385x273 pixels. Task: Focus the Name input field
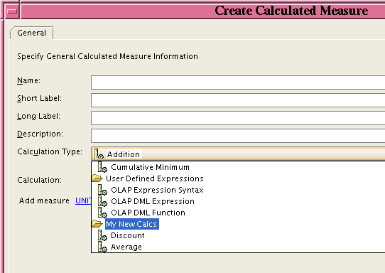click(x=238, y=82)
